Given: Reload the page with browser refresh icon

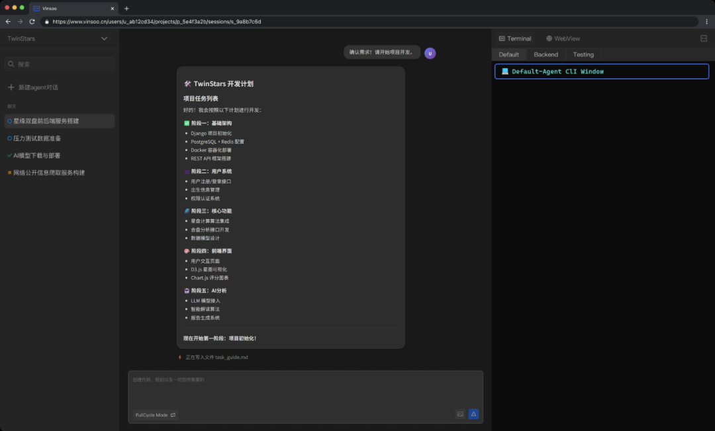Looking at the screenshot, I should coord(32,21).
